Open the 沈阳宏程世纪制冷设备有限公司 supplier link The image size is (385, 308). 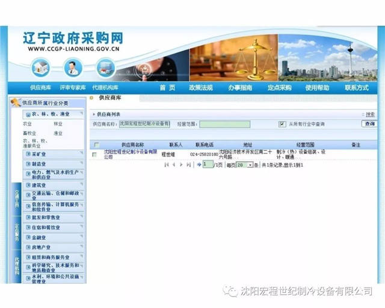coord(131,154)
